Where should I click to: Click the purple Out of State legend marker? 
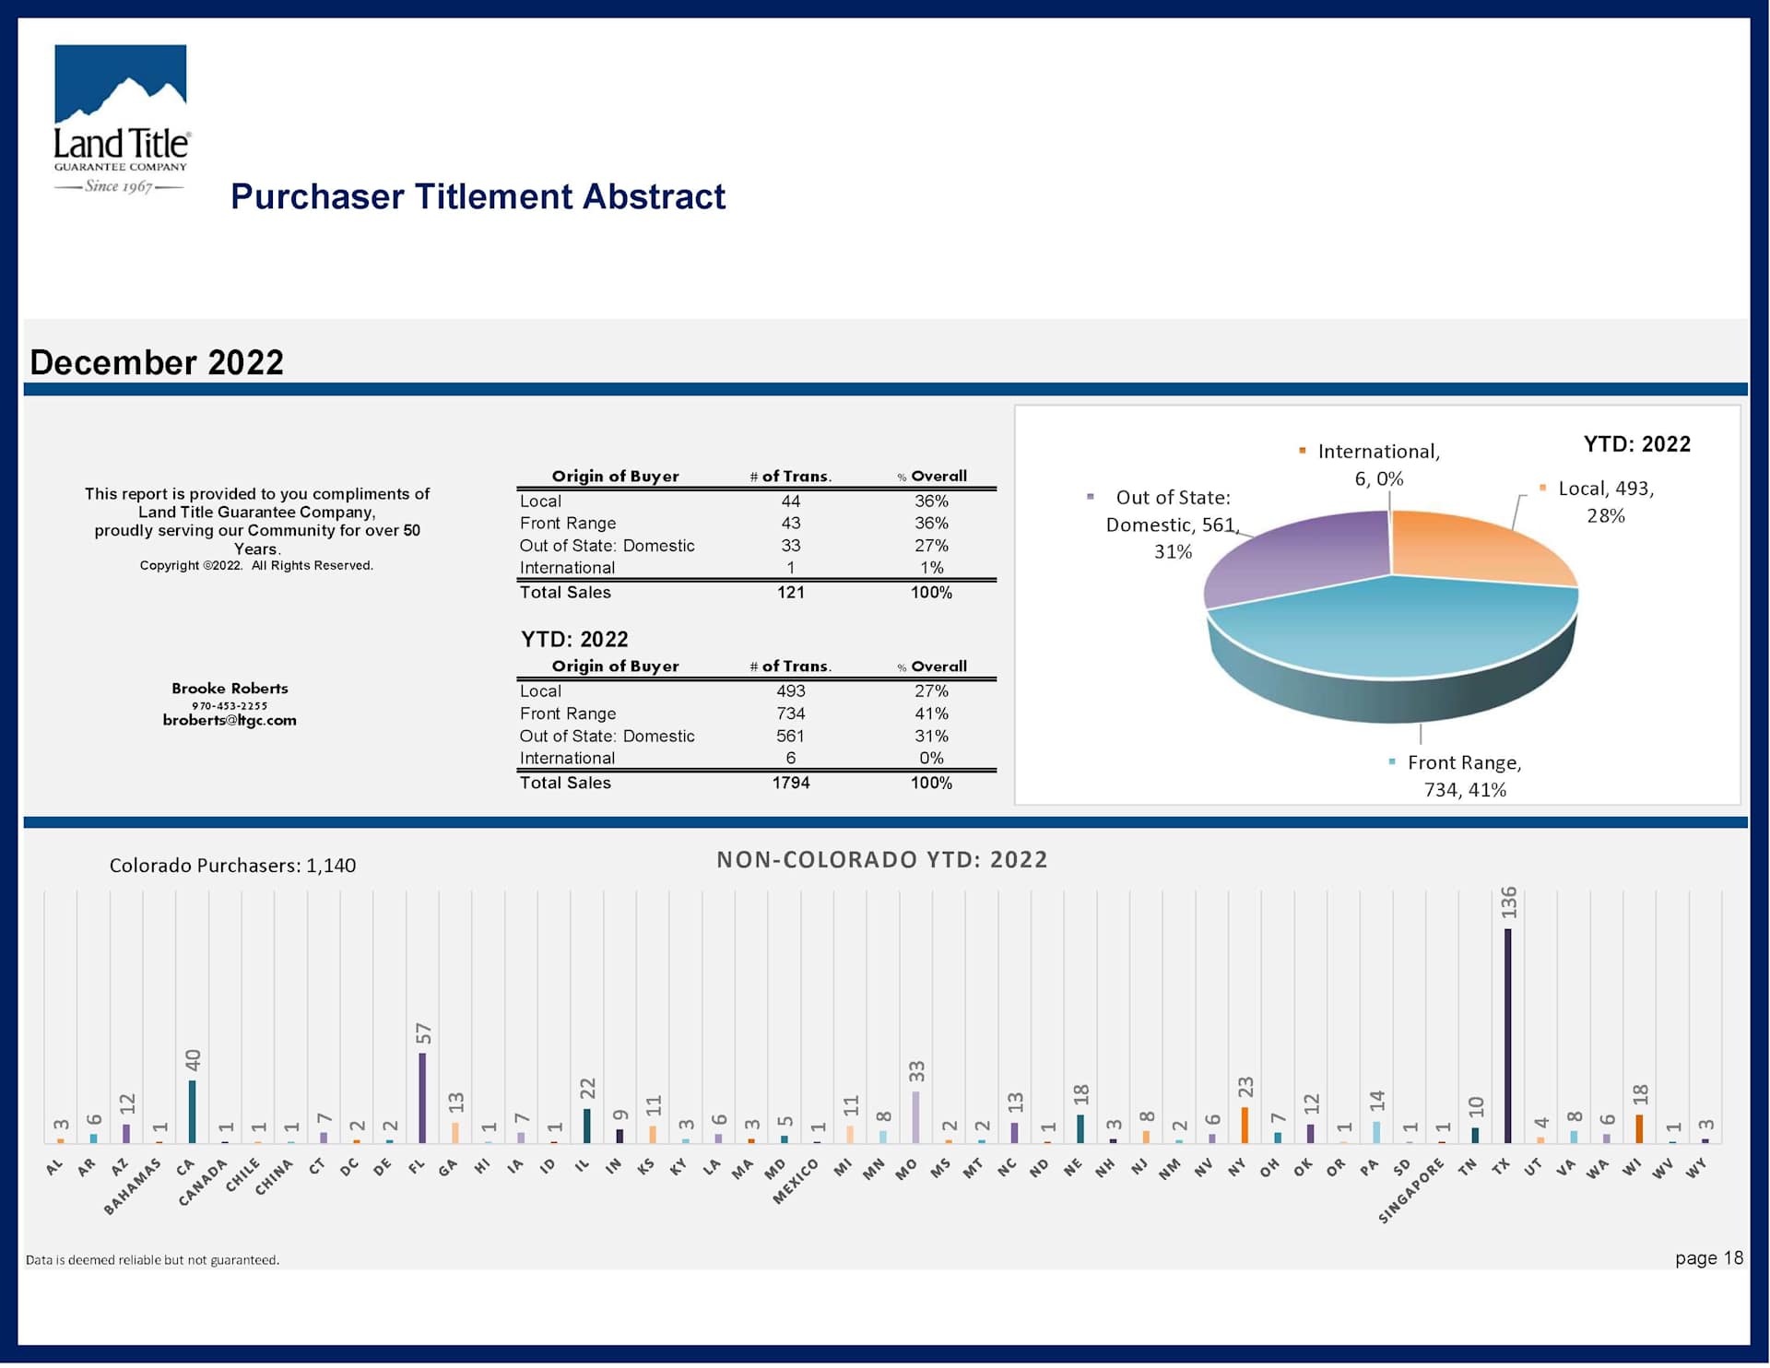(x=1091, y=497)
